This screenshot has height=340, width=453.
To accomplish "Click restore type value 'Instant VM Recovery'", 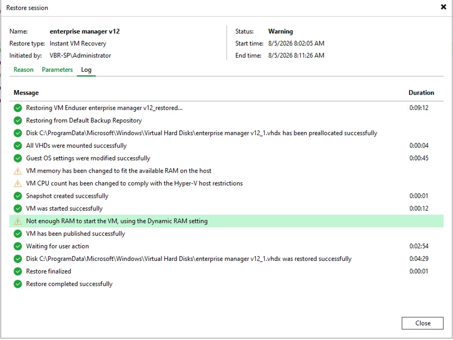I will click(x=78, y=43).
